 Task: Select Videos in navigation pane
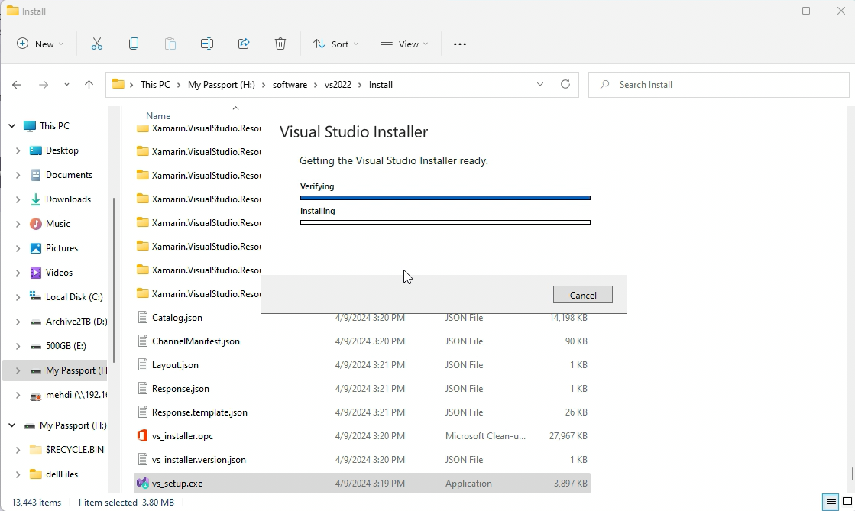pyautogui.click(x=59, y=273)
